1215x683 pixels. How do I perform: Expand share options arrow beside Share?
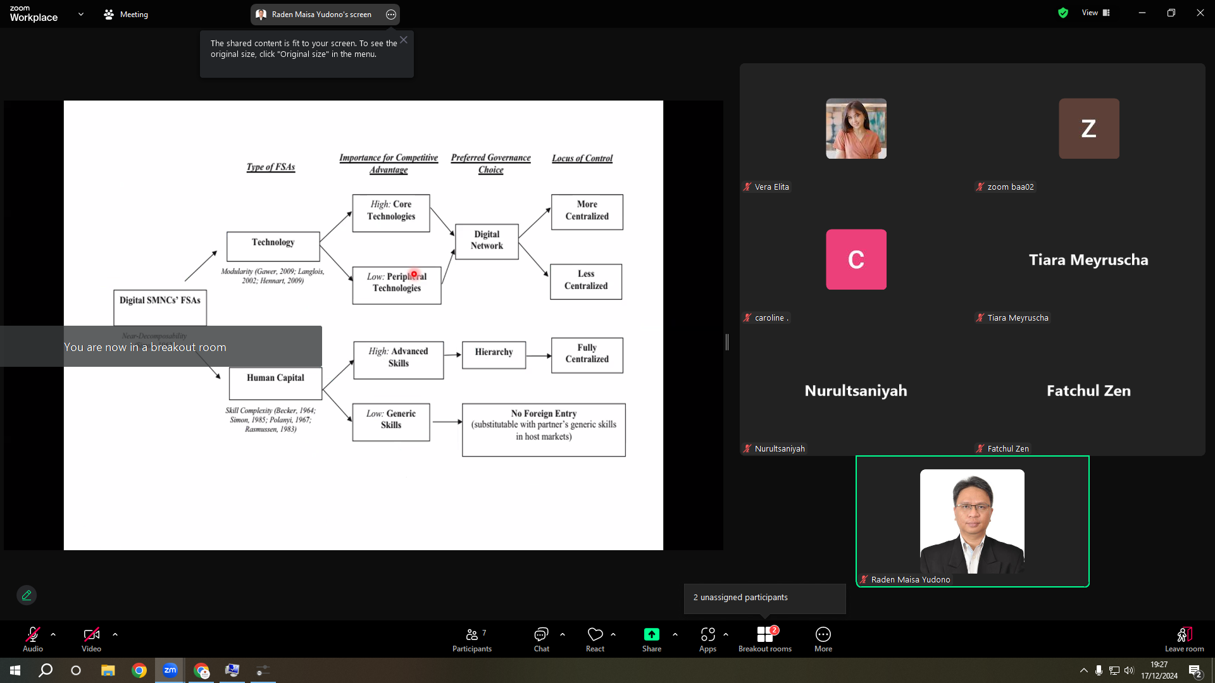click(675, 634)
